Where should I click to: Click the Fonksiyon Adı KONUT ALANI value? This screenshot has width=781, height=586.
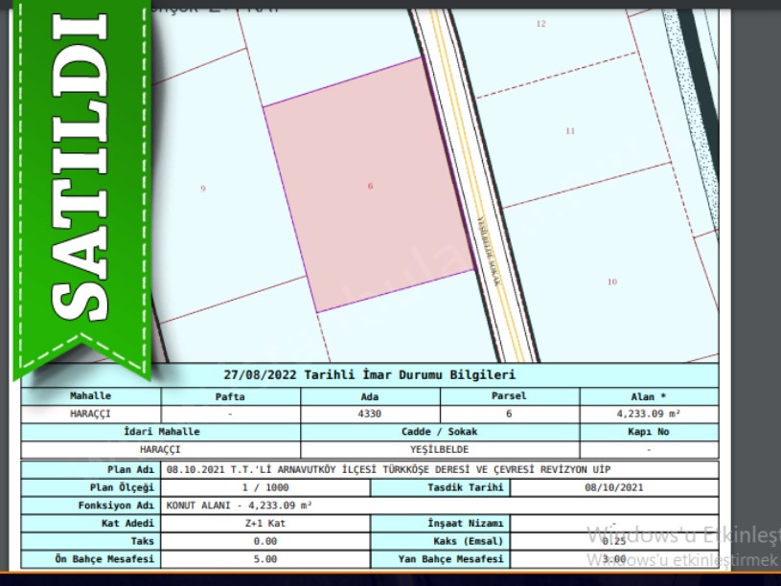click(x=240, y=505)
